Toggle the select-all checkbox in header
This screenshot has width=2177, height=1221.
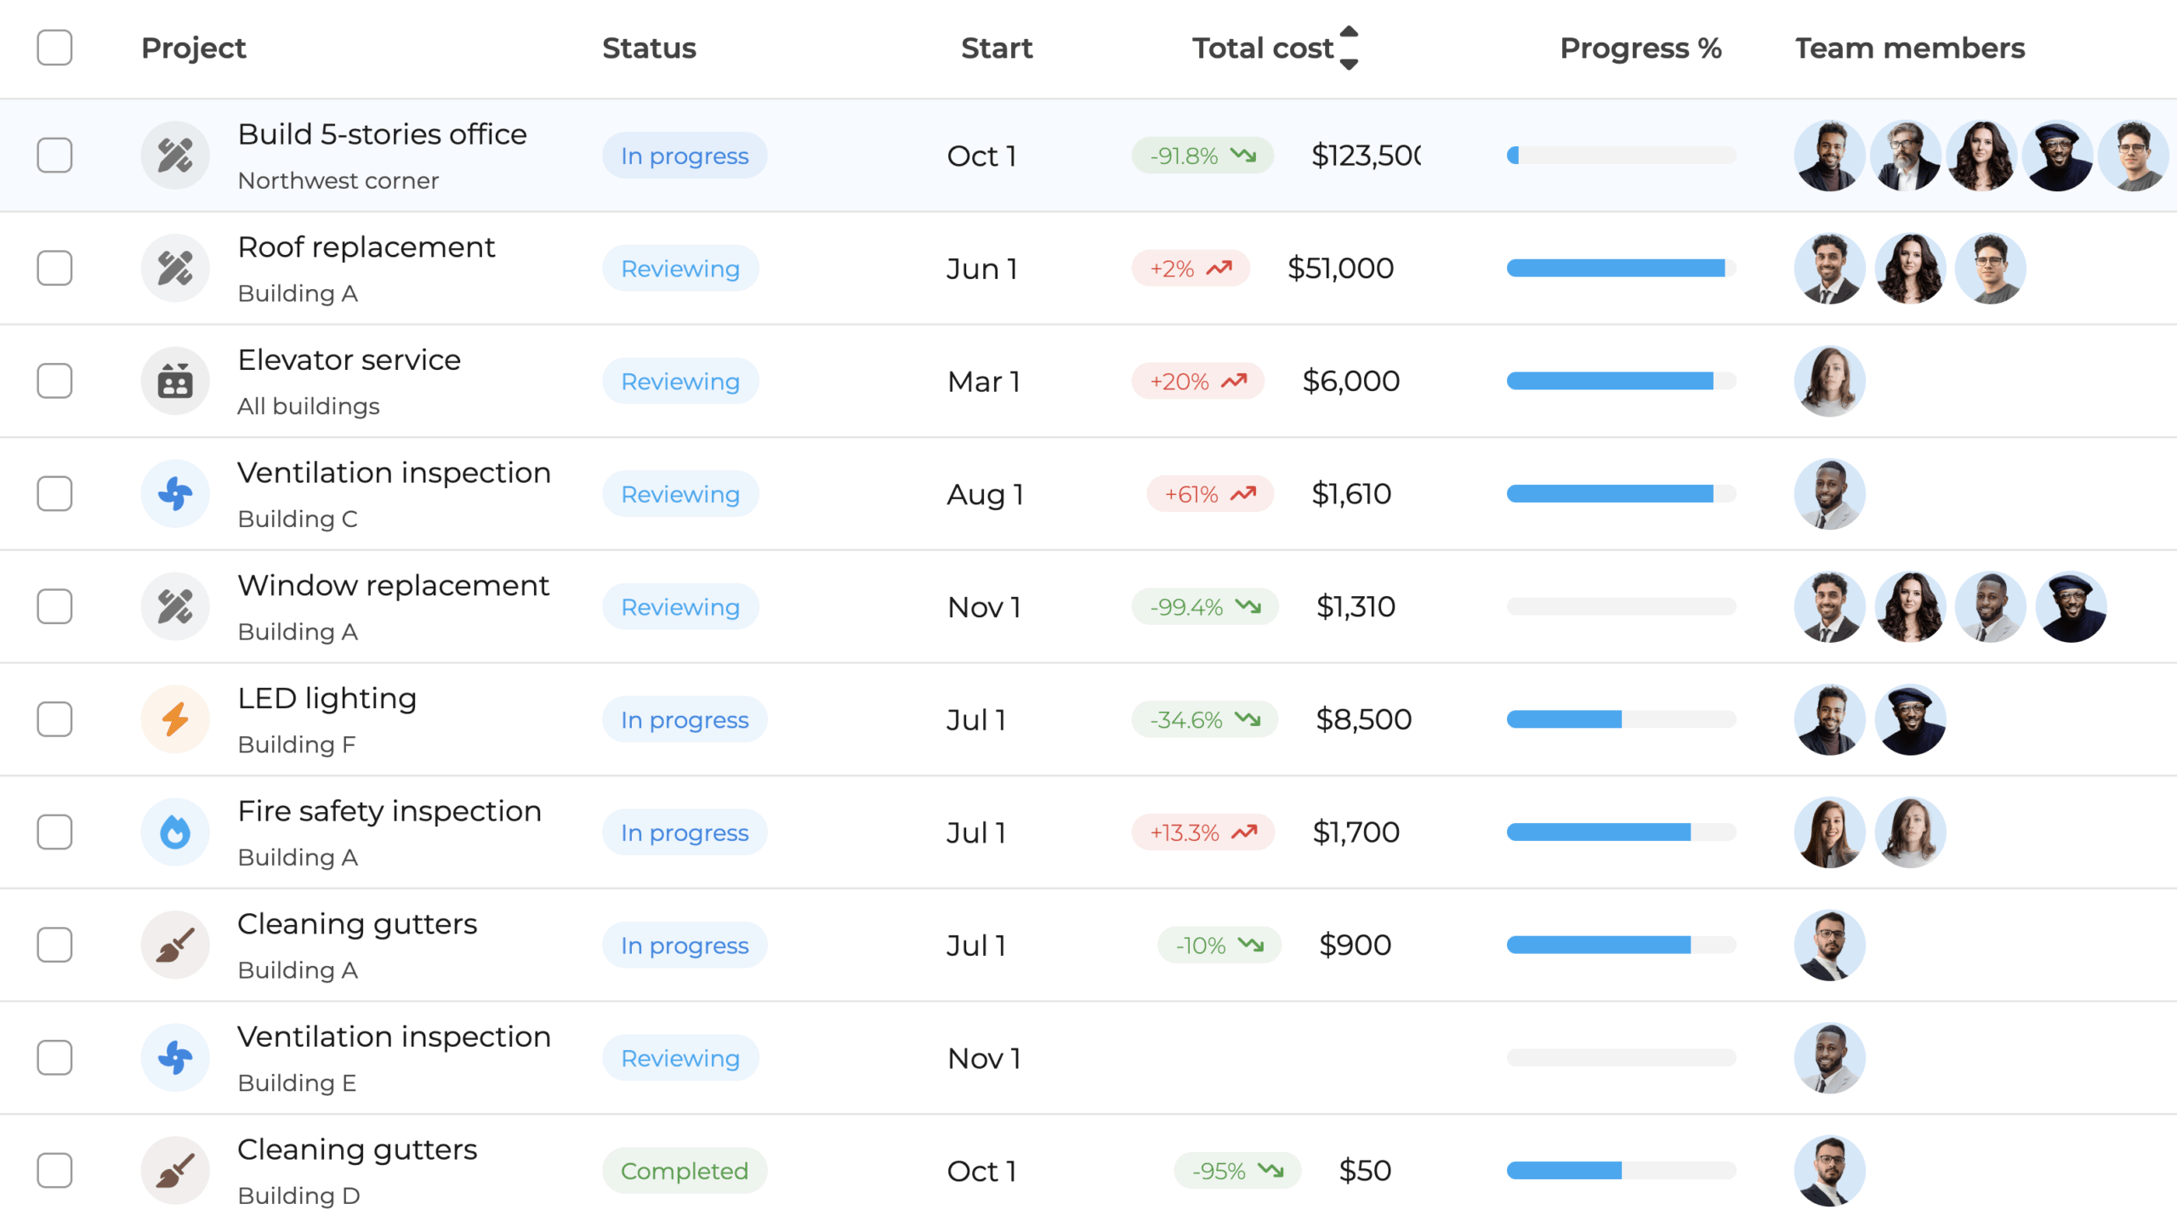coord(54,48)
